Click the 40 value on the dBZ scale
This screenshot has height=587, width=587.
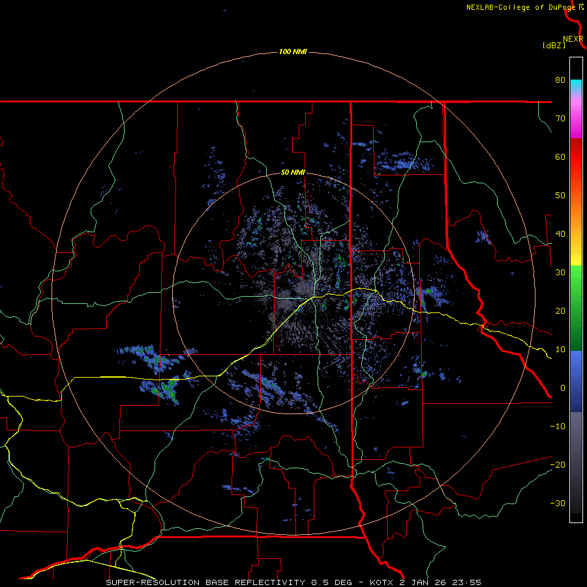tap(560, 234)
